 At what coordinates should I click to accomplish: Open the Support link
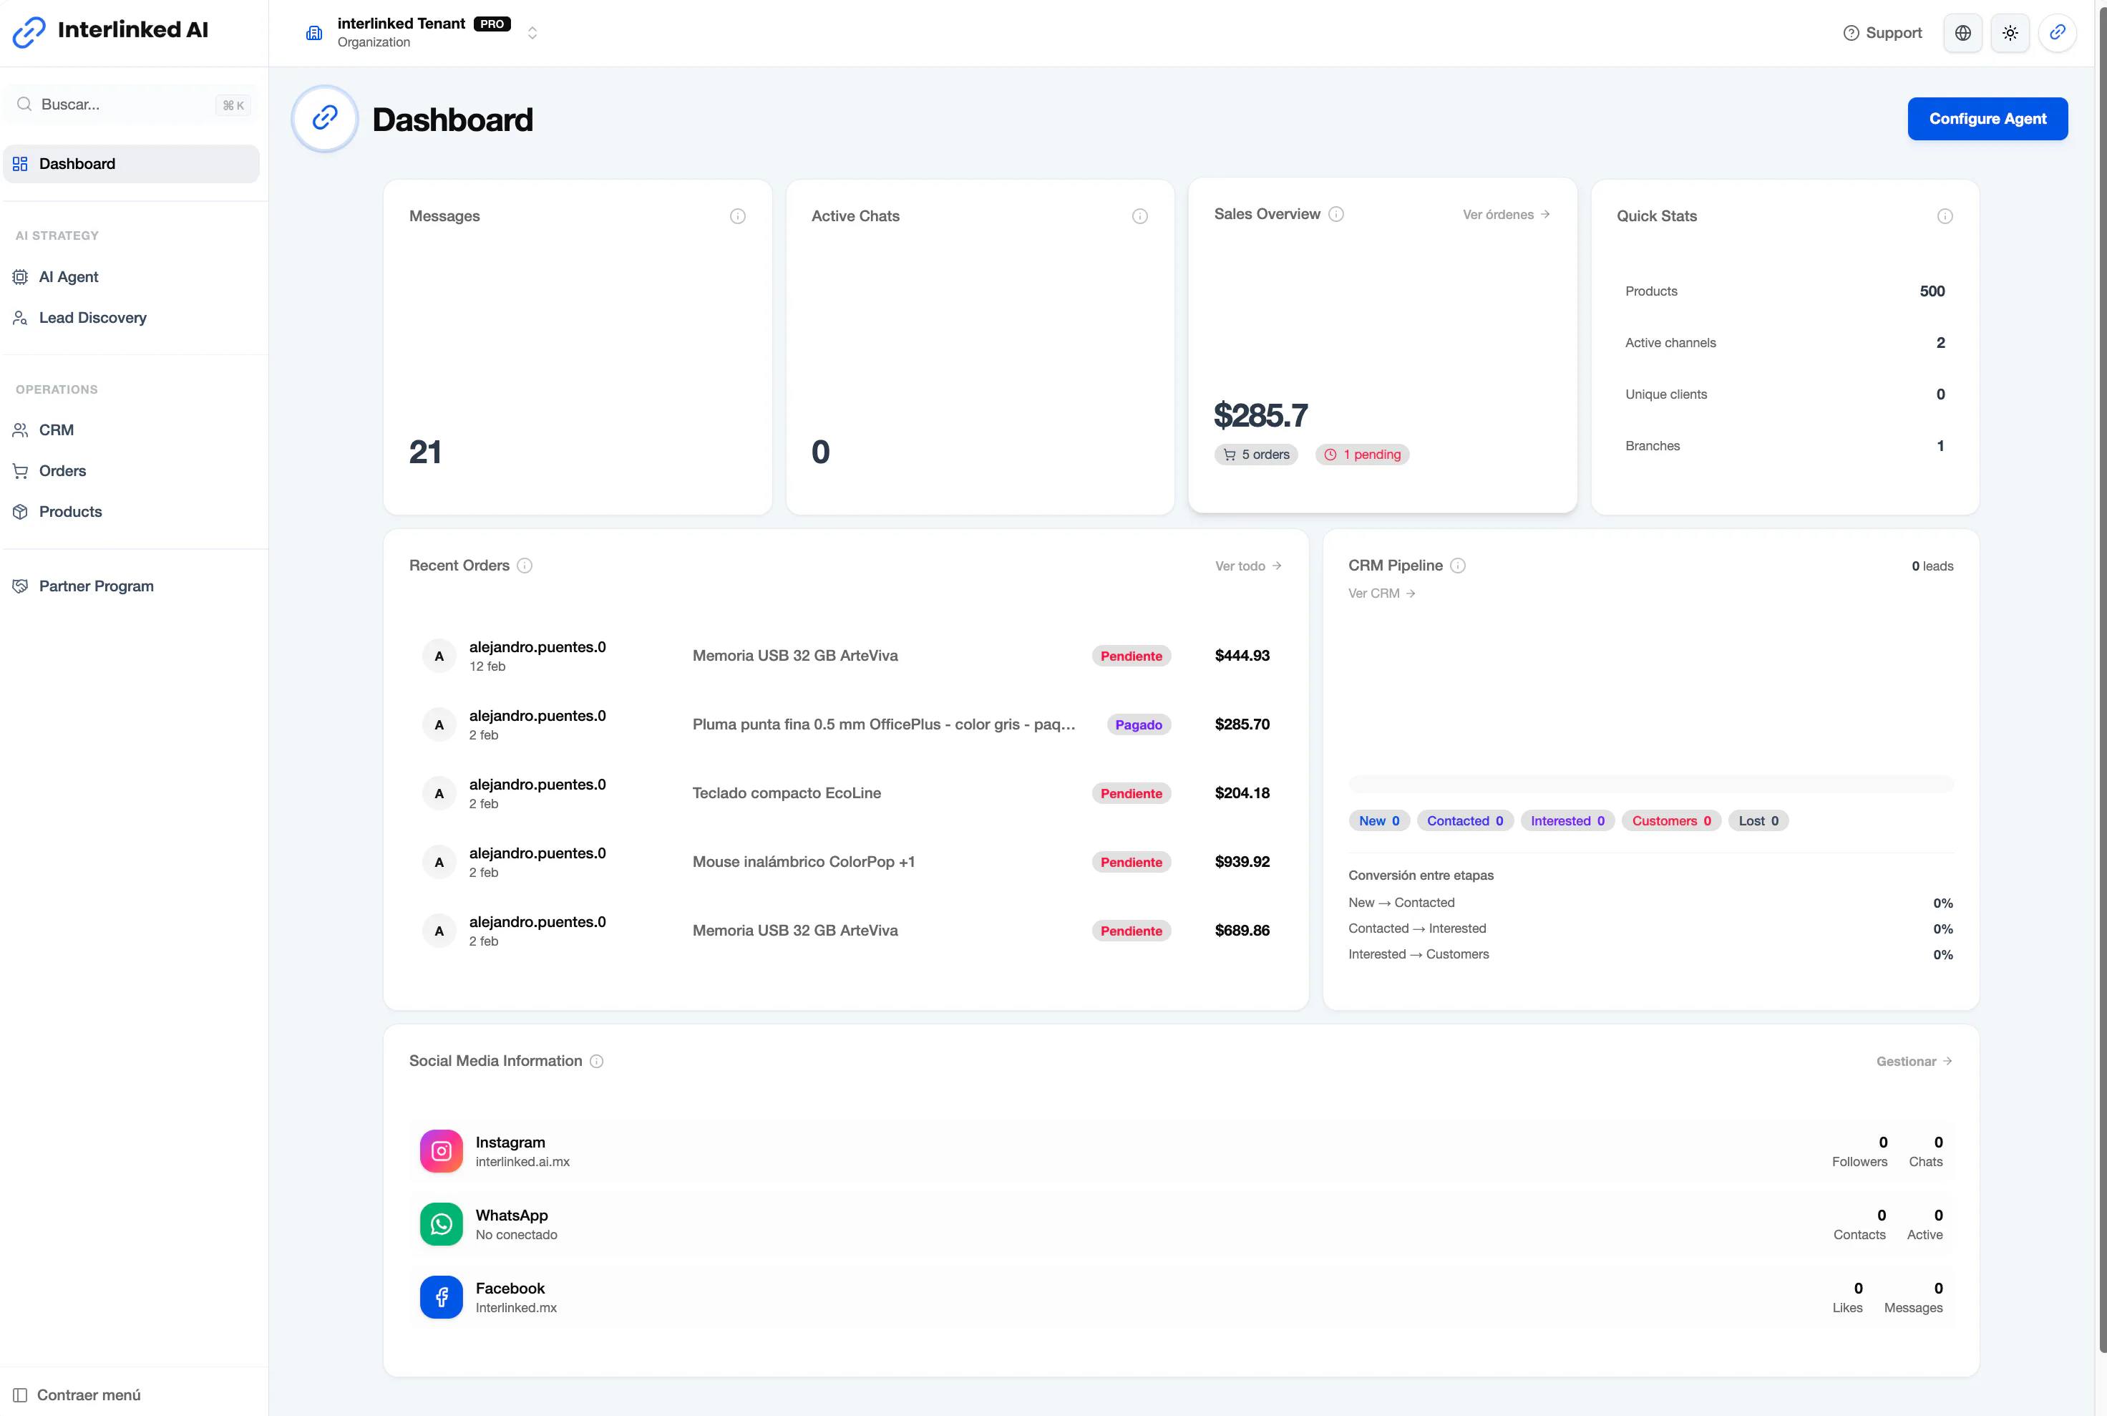(x=1882, y=32)
